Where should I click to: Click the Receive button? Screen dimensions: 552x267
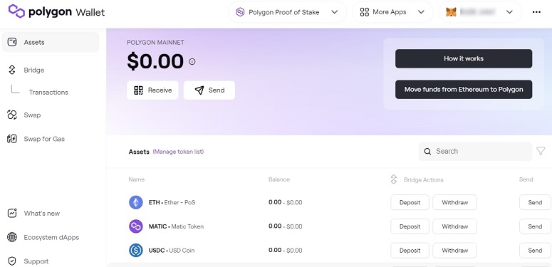[x=153, y=90]
